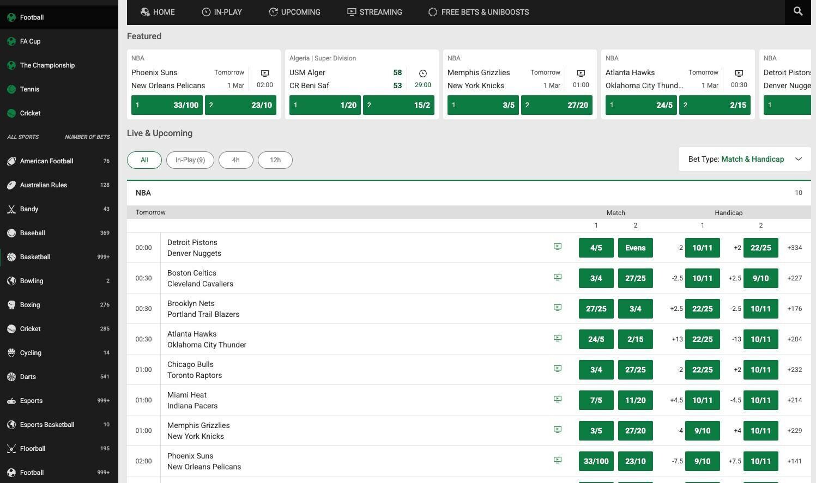Expand more markets +334 for Pistons game
This screenshot has width=816, height=483.
click(794, 248)
